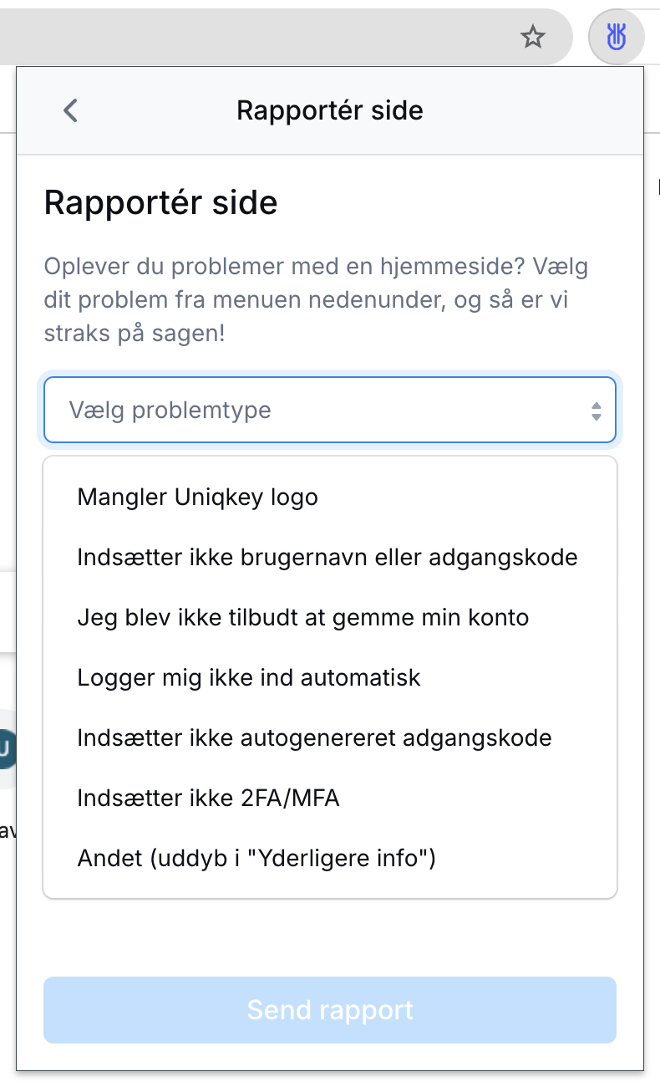Image resolution: width=660 pixels, height=1092 pixels.
Task: Choose Indsætter ikke autogenereret adgangskode
Action: click(x=330, y=738)
